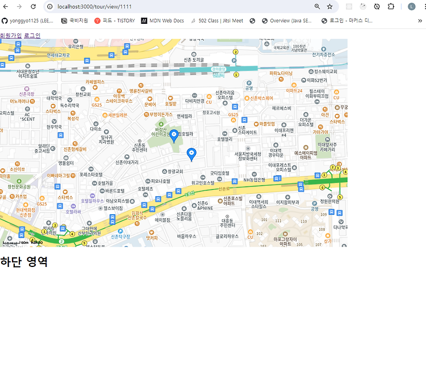The image size is (426, 369).
Task: Click the 피오나호텔 map label
Action: [x=160, y=181]
